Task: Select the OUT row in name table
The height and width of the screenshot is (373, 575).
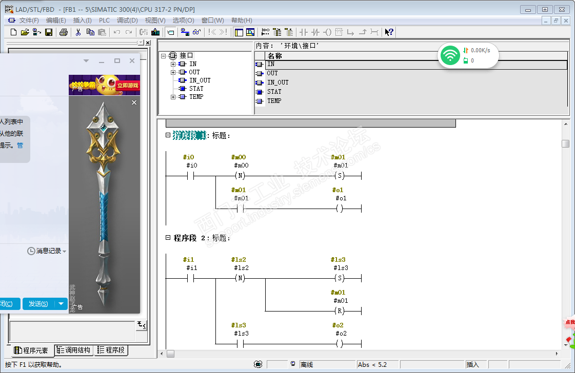Action: coord(411,73)
